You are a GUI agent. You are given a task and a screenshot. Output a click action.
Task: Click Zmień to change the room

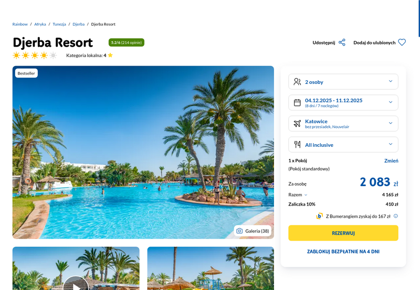(x=391, y=161)
